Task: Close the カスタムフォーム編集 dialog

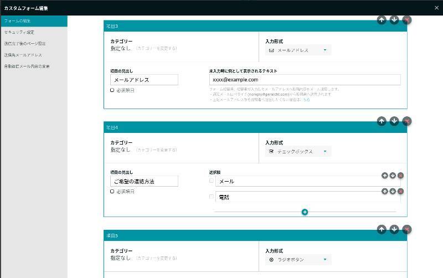Action: tap(436, 8)
